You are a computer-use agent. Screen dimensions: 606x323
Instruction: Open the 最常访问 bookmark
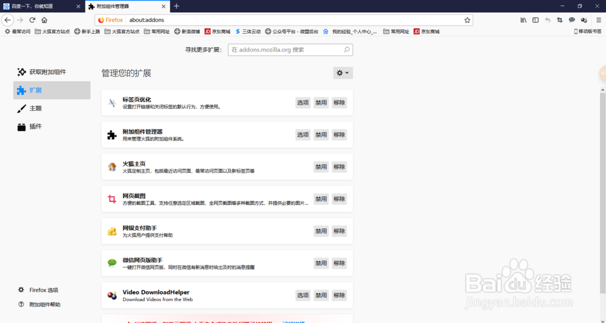point(18,31)
